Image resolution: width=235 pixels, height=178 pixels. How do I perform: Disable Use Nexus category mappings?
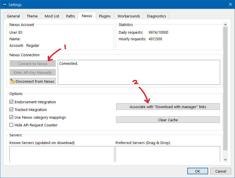[11, 117]
